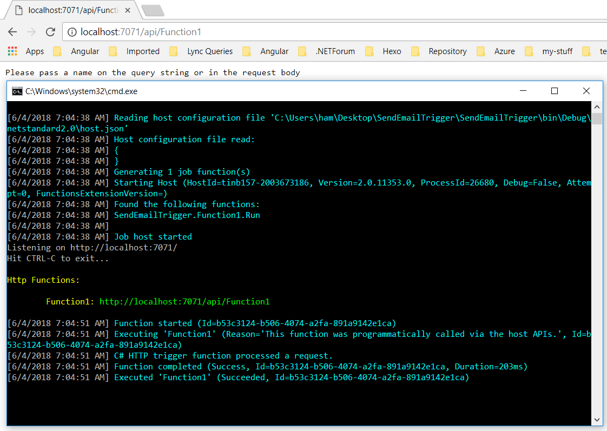Open the my-stuff bookmark folder
Viewport: 607px width, 431px height.
pos(549,51)
